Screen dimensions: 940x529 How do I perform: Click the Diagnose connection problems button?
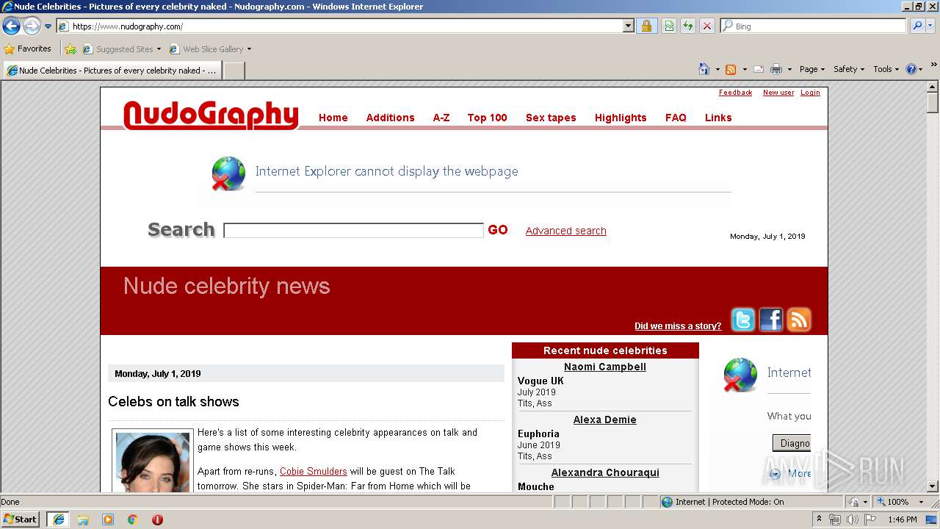click(792, 443)
